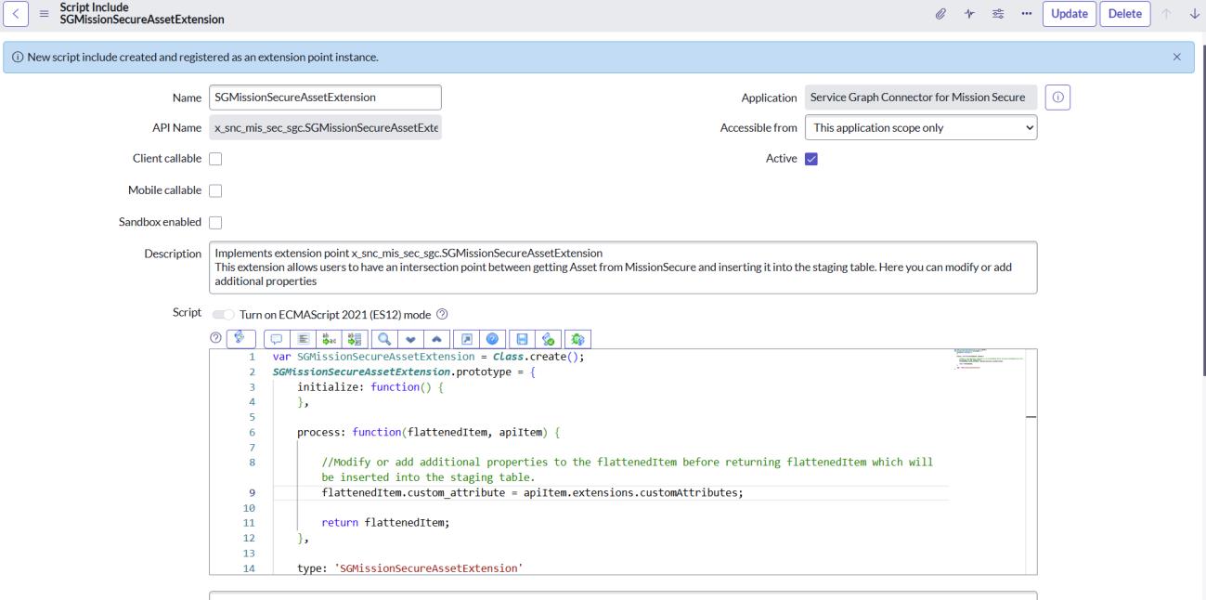Click the 'process: function' code line

point(429,432)
